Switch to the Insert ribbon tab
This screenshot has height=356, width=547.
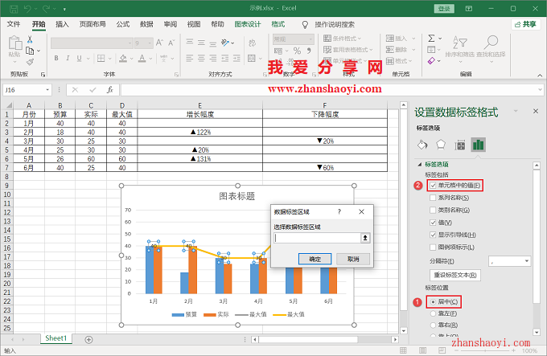point(62,24)
